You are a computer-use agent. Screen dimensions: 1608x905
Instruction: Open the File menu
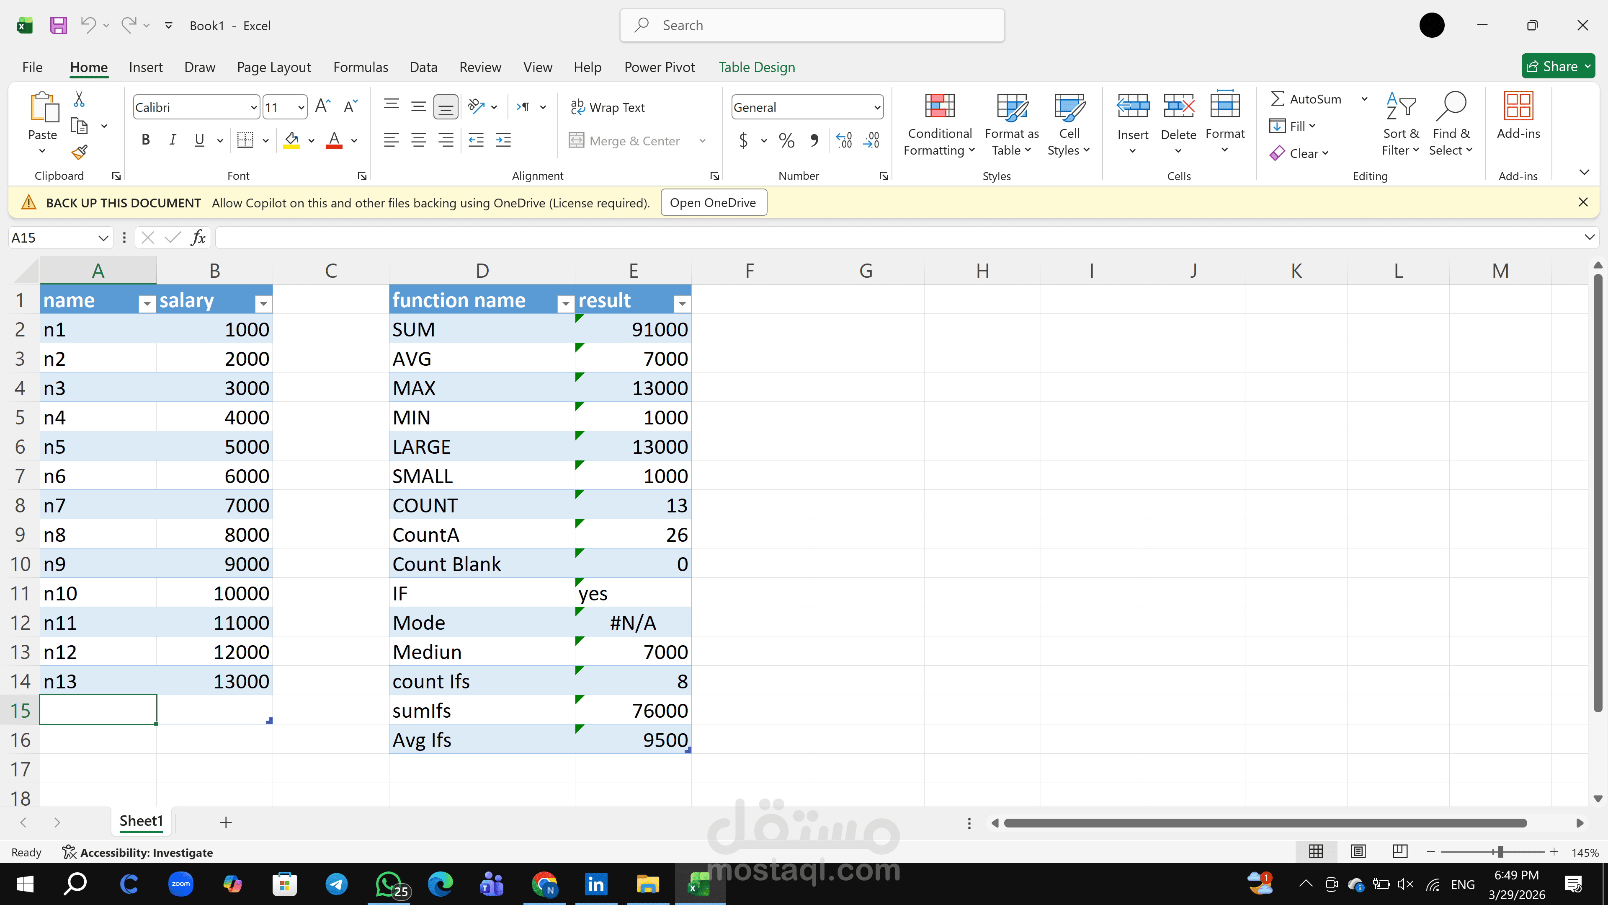tap(33, 67)
